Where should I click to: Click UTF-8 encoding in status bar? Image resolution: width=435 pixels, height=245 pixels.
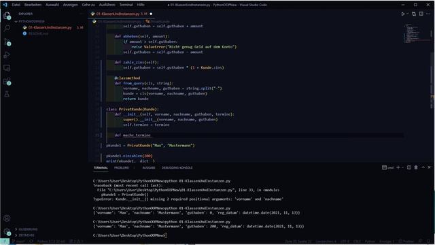(345, 242)
